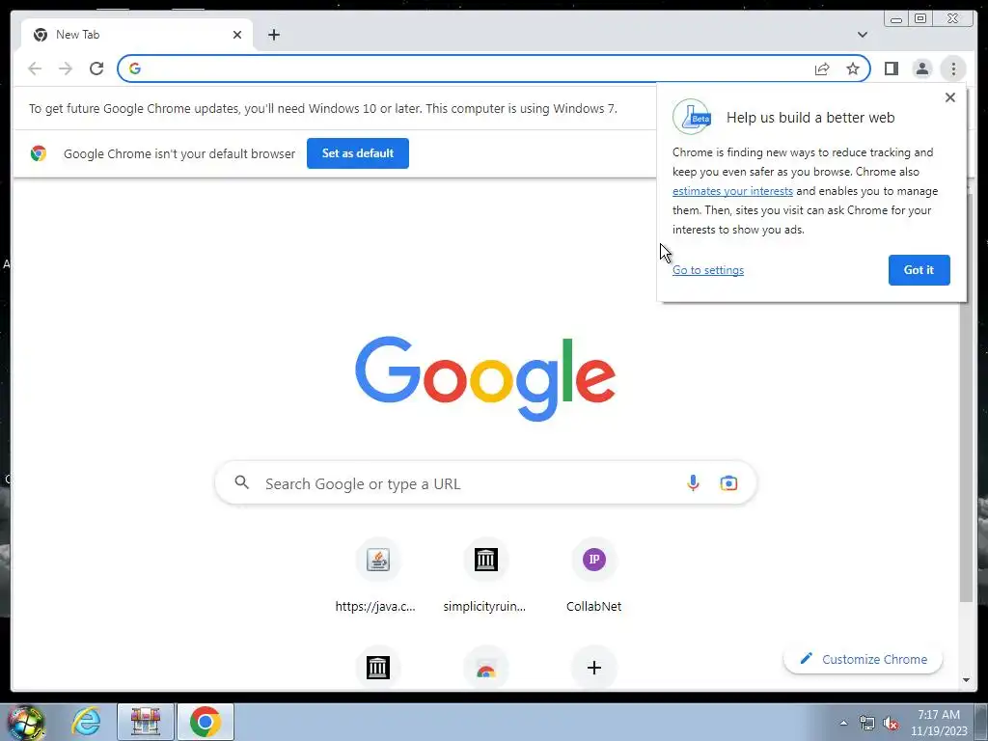
Task: Click the Windows 7 update notice text
Action: point(322,108)
